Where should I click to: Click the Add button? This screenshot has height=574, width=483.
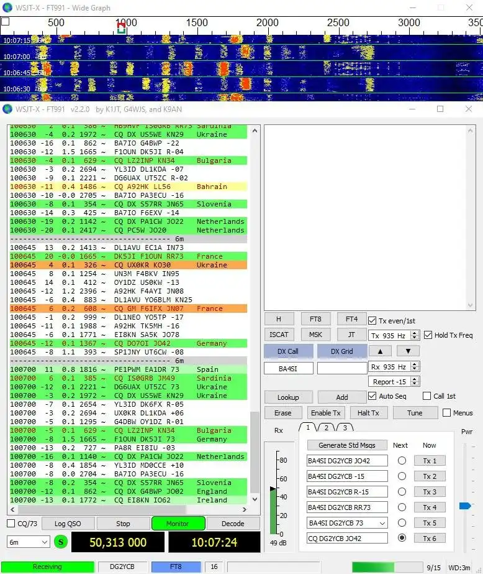tap(342, 397)
